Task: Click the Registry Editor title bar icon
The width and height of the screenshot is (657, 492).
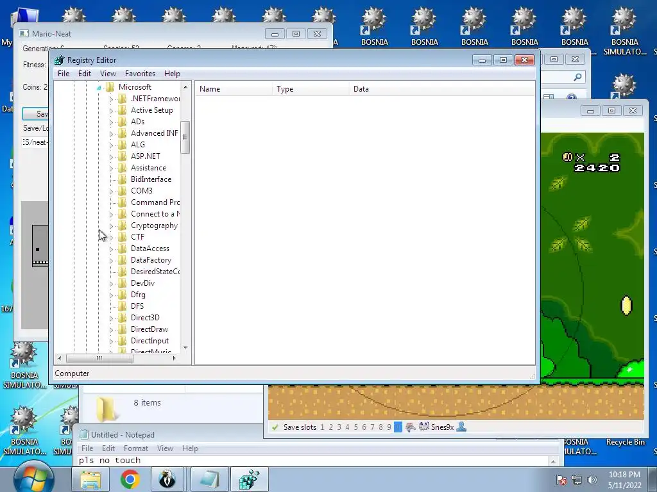Action: click(60, 60)
